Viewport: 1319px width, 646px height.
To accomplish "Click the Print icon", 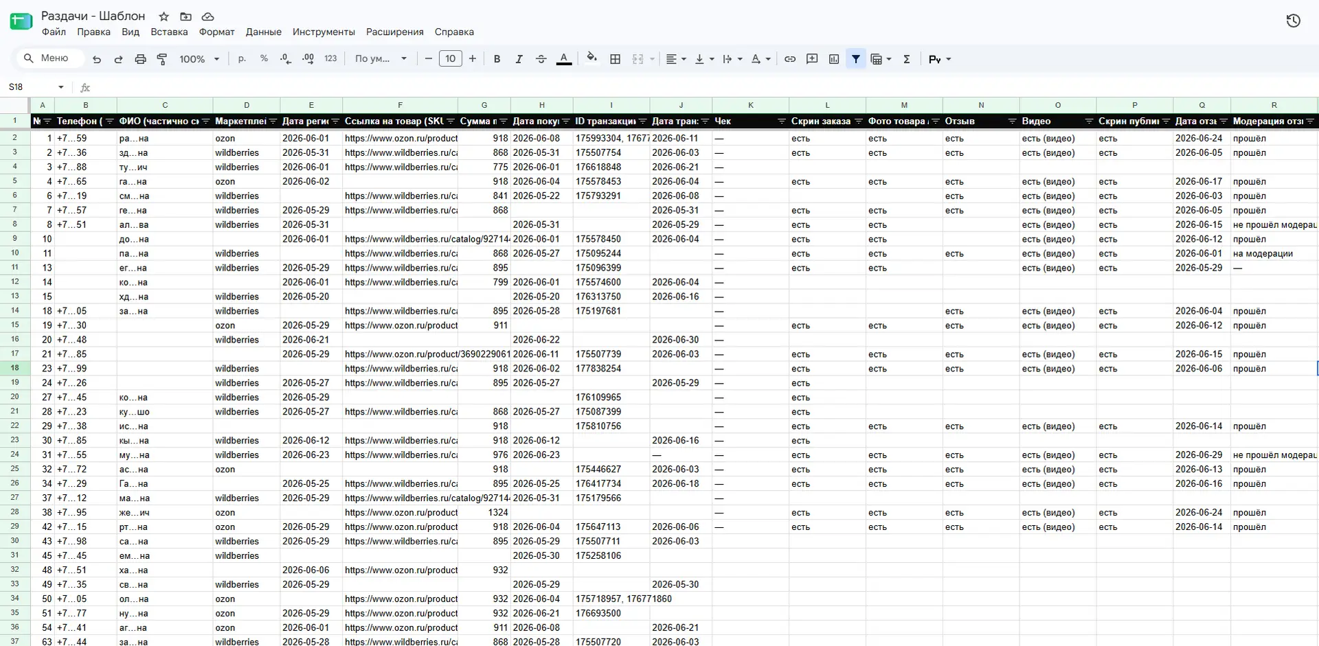I will pos(140,59).
